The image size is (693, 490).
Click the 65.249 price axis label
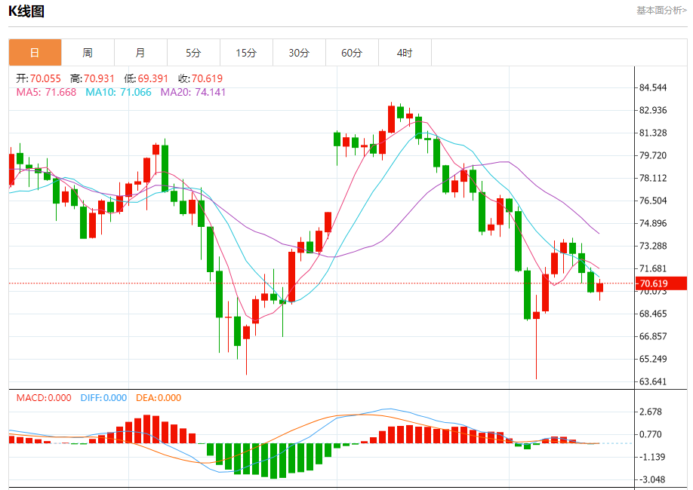653,359
